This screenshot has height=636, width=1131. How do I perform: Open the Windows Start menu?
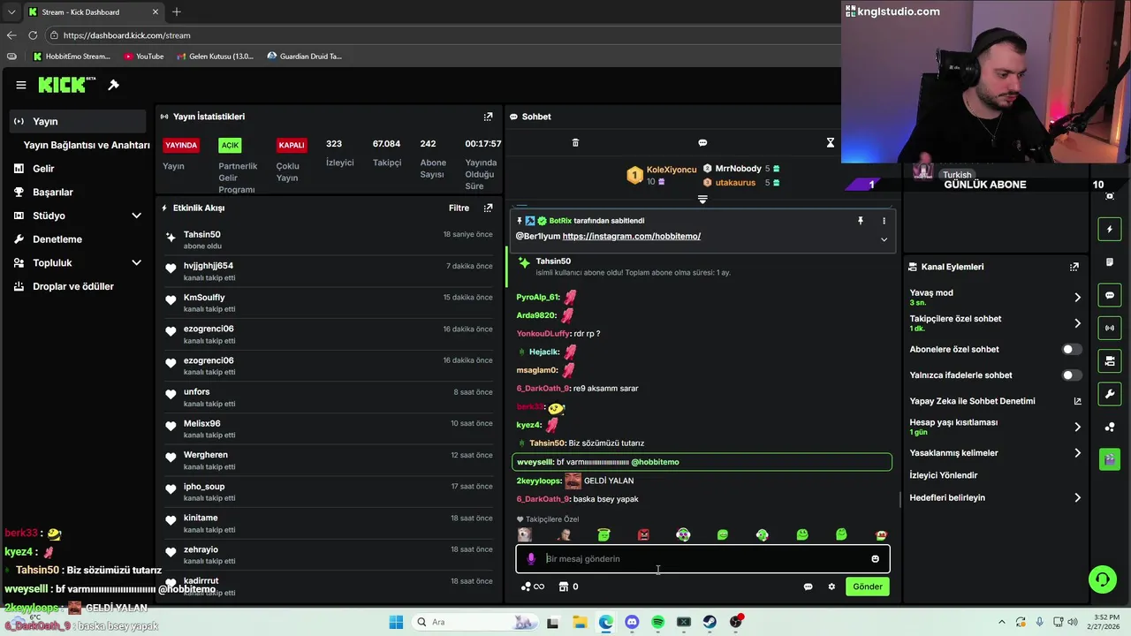click(396, 622)
